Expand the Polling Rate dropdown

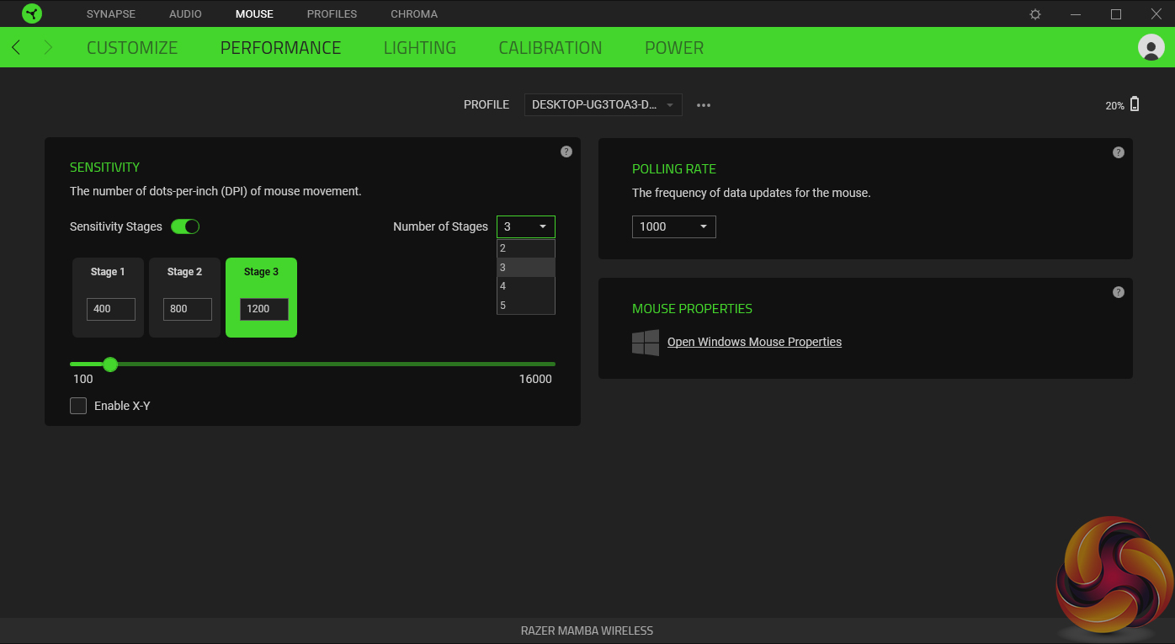click(673, 226)
